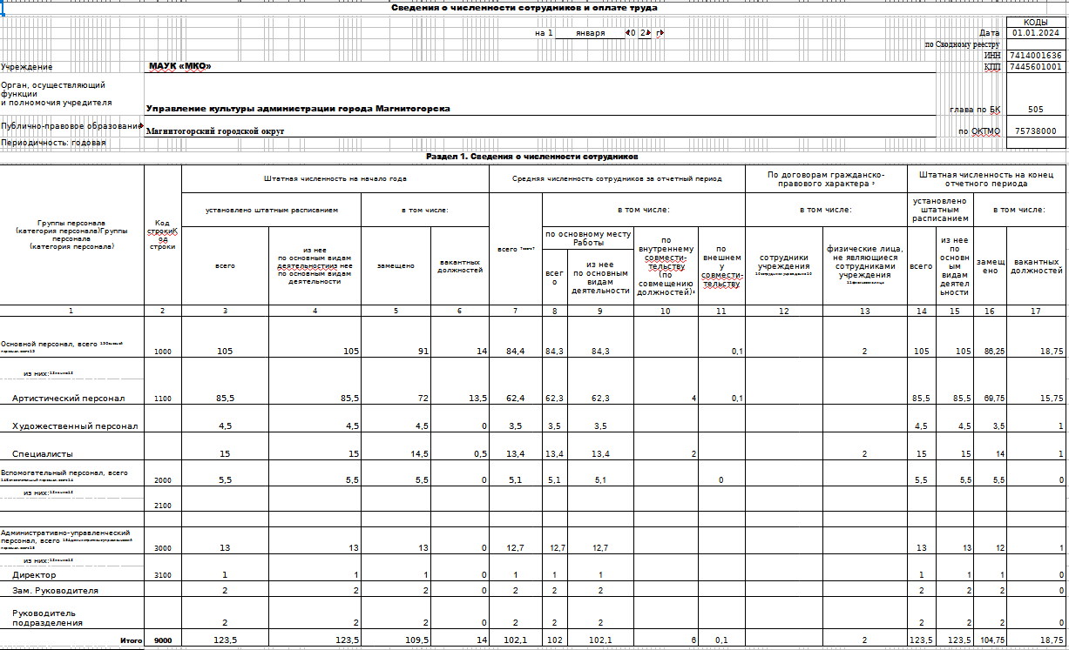This screenshot has height=650, width=1069.
Task: Select the date cell showing 01.01.2024
Action: point(1036,33)
